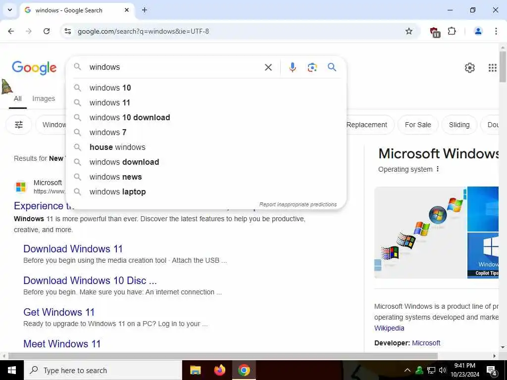Reload the current page
The width and height of the screenshot is (507, 380).
tap(47, 31)
